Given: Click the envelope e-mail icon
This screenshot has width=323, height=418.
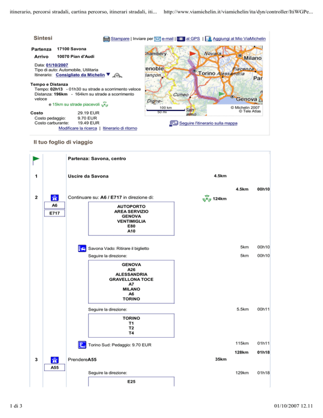Looking at the screenshot, I should coord(158,39).
